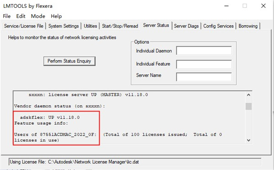This screenshot has height=170, width=274.
Task: Click the 'Vendor daemon status' line
Action: point(59,106)
